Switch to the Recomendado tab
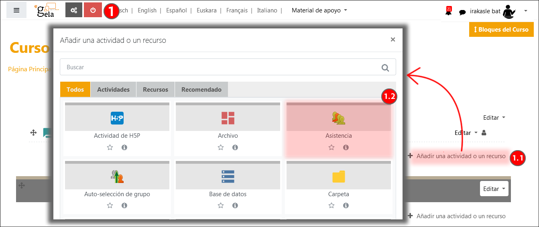Screen dimensions: 539x227 [x=201, y=90]
